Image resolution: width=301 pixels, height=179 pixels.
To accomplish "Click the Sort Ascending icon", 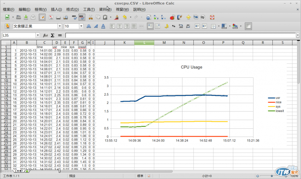I will [x=156, y=17].
